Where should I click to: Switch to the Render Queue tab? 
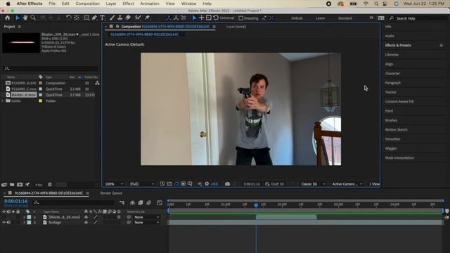point(111,193)
